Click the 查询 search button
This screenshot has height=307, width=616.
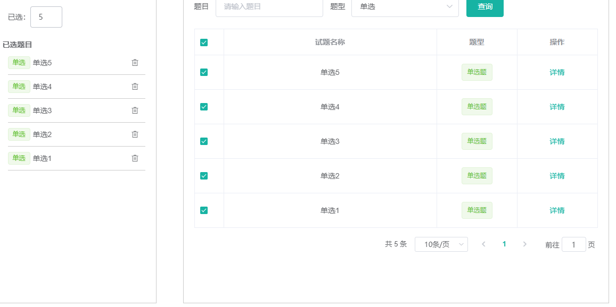484,7
